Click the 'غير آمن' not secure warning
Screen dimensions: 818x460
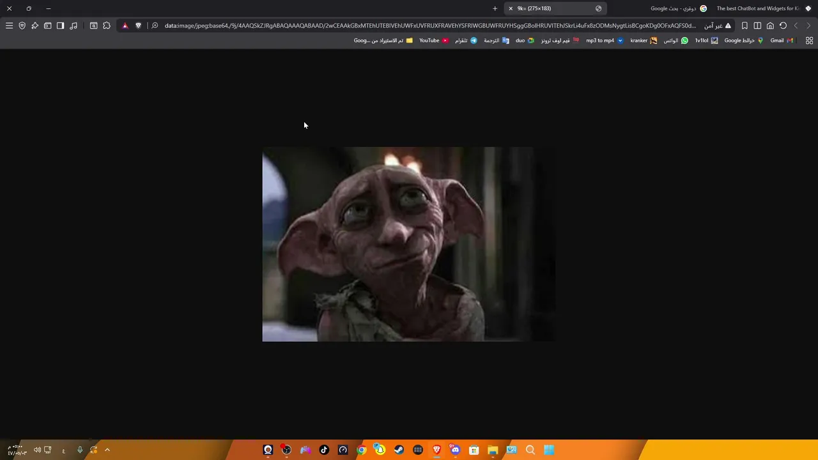tap(718, 26)
